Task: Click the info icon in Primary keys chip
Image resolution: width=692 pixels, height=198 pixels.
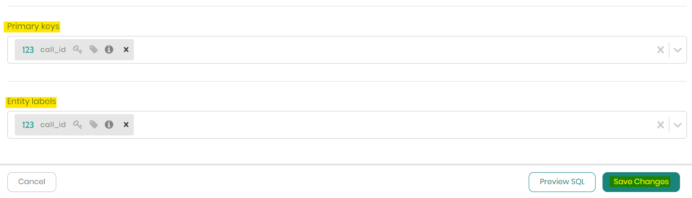Action: 109,50
